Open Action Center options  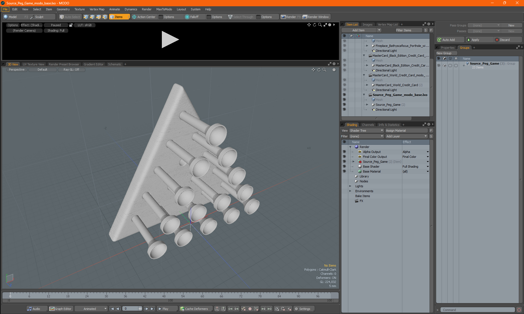click(144, 17)
